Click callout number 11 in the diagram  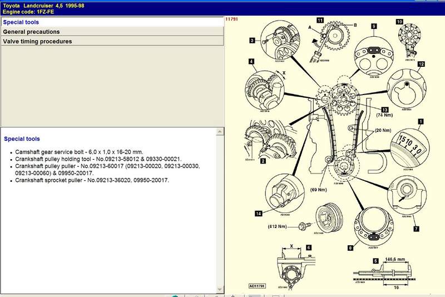click(x=320, y=20)
